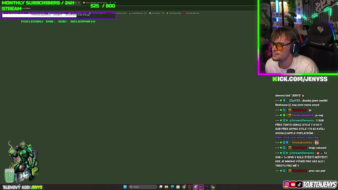Click the SLEVOVÝ KOD: JENYS banner
The height and width of the screenshot is (190, 338).
coord(22,187)
